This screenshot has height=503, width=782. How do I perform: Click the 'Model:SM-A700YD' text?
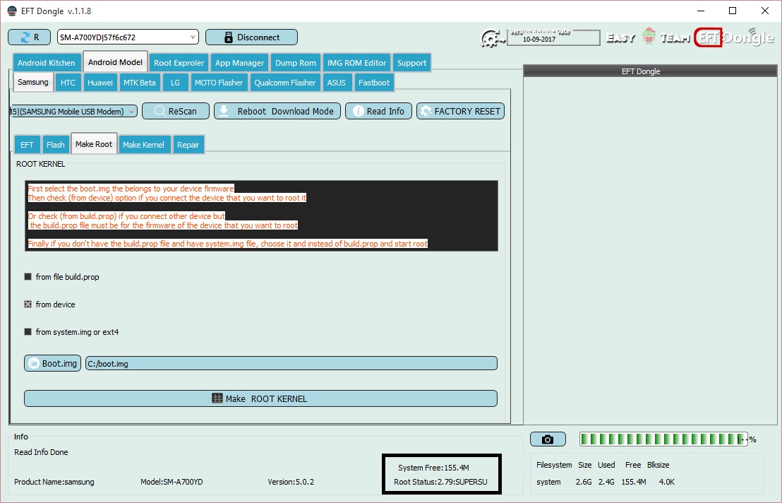click(172, 482)
